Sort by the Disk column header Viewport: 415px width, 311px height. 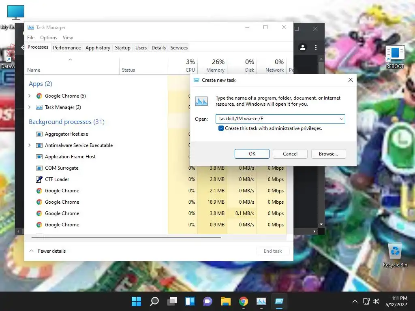click(242, 65)
